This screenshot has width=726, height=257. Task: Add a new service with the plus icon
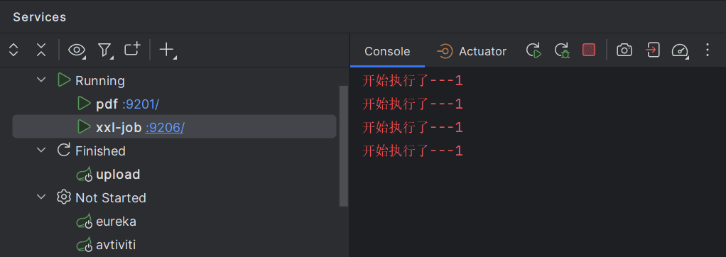167,50
